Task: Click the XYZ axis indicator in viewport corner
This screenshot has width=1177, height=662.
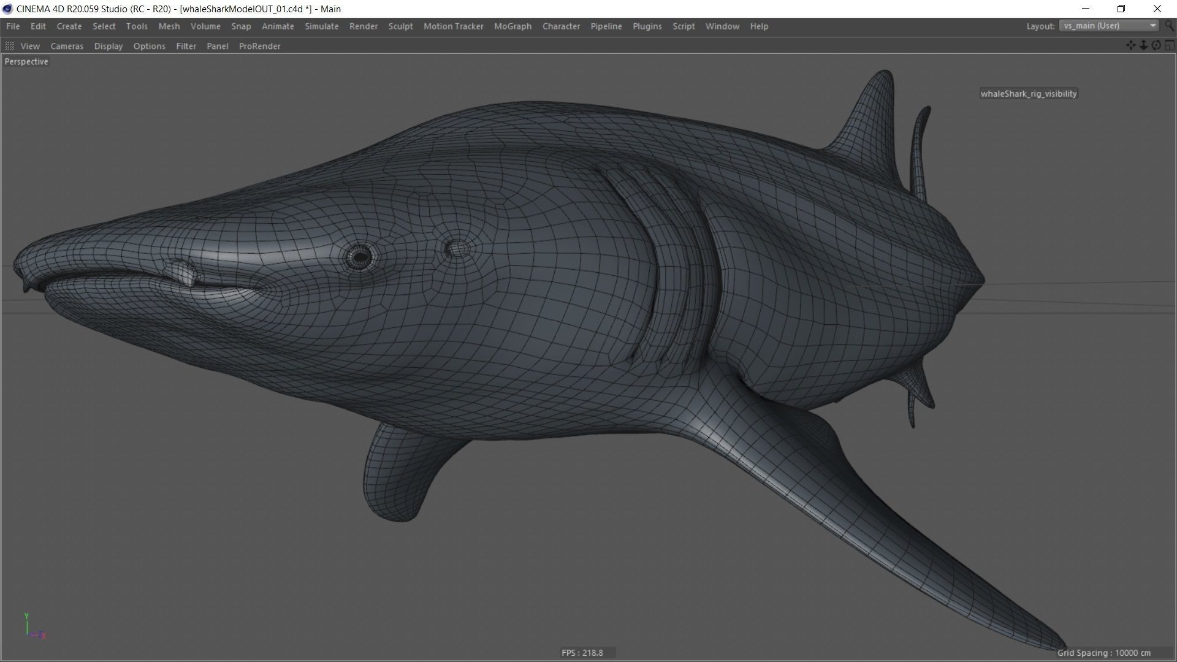Action: coord(34,627)
